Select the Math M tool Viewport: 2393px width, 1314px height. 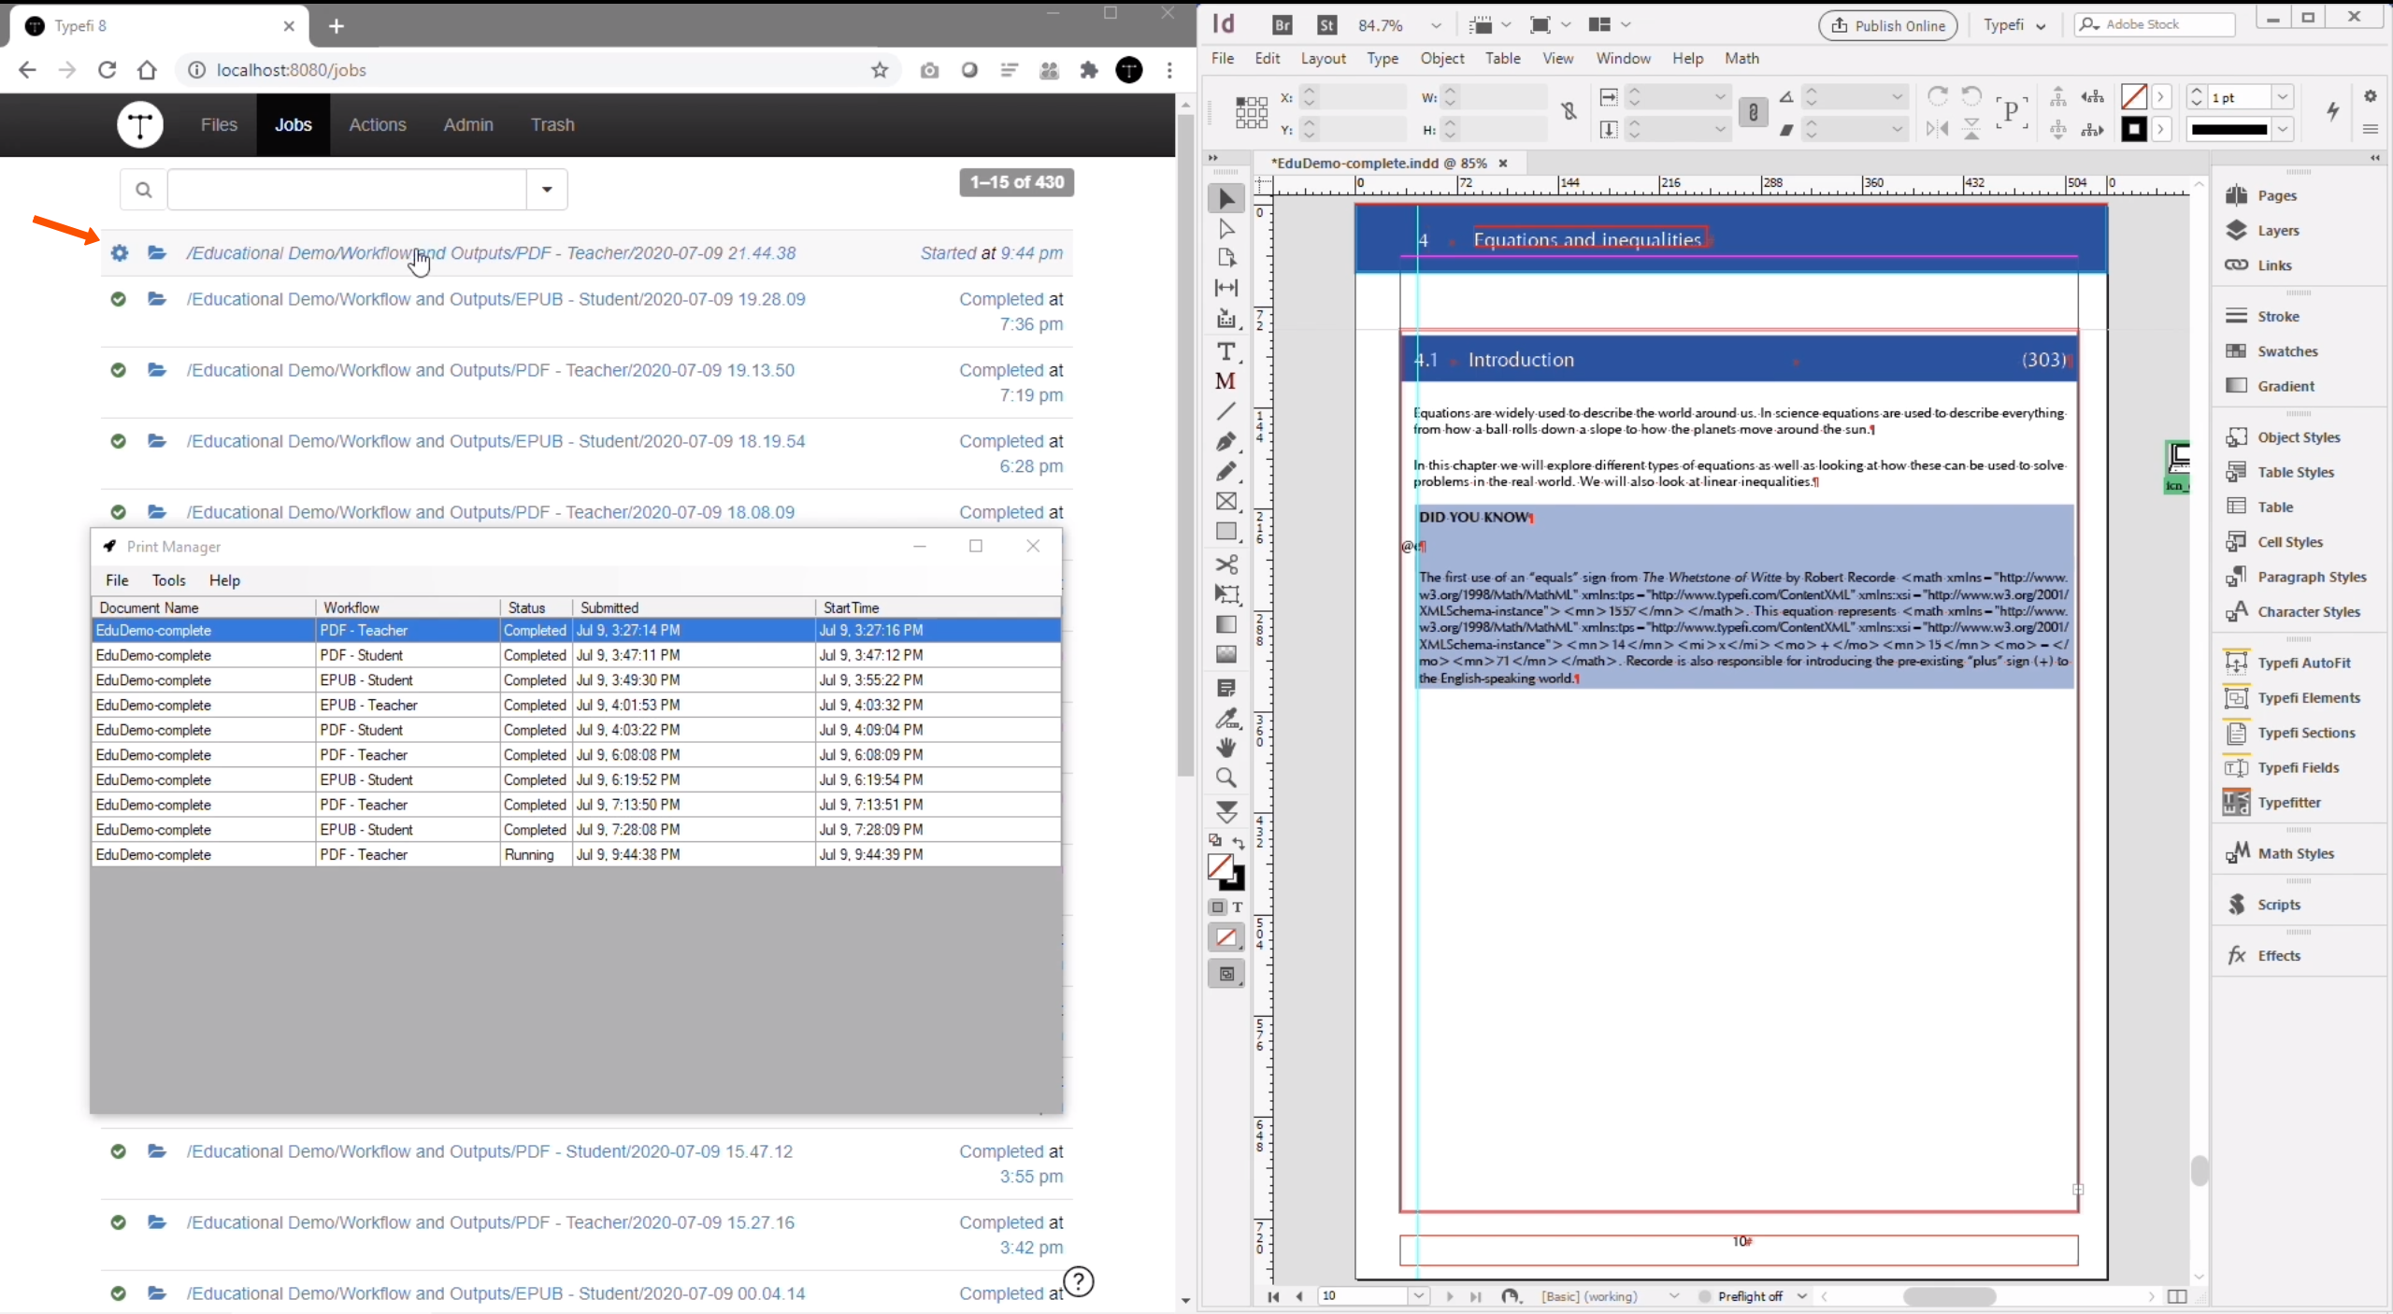1225,381
